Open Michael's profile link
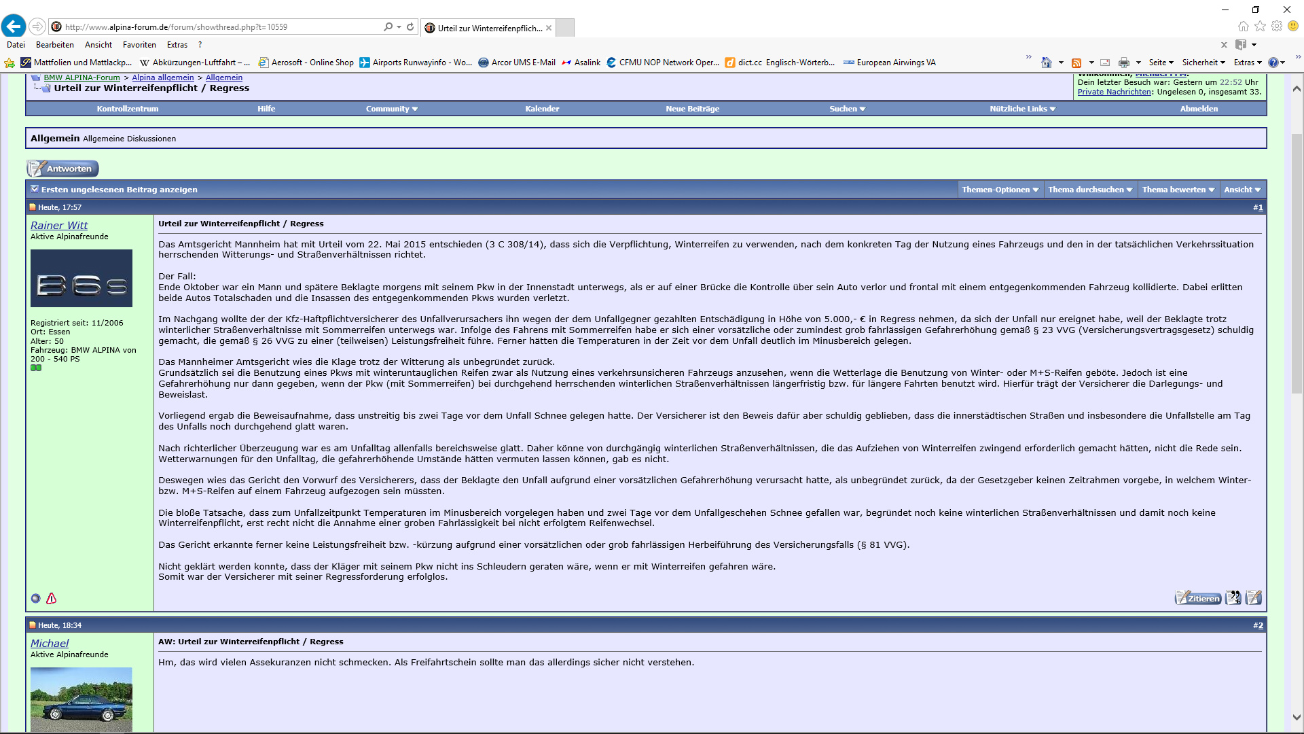The width and height of the screenshot is (1304, 734). (x=50, y=643)
